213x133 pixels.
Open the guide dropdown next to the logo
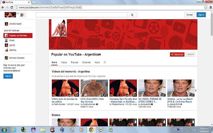22,15
